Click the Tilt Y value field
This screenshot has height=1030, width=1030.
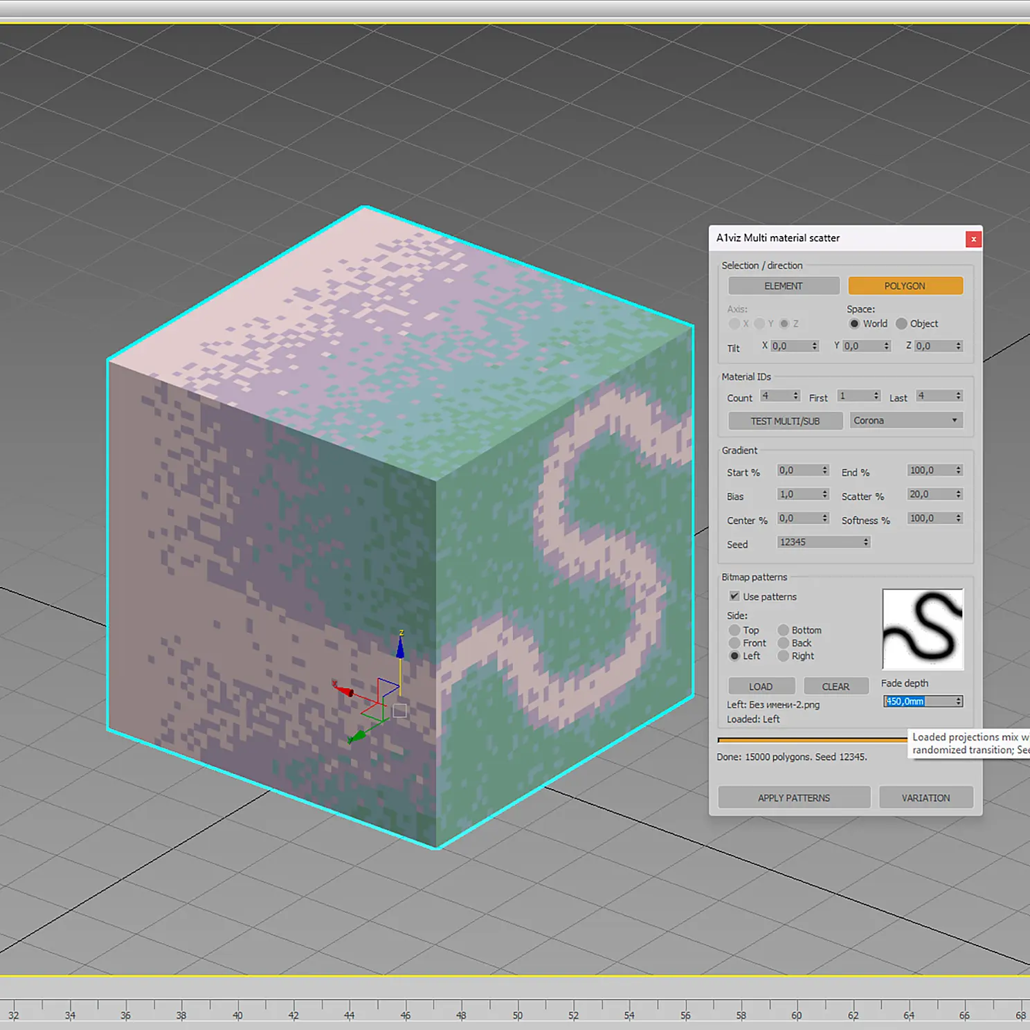[x=862, y=345]
